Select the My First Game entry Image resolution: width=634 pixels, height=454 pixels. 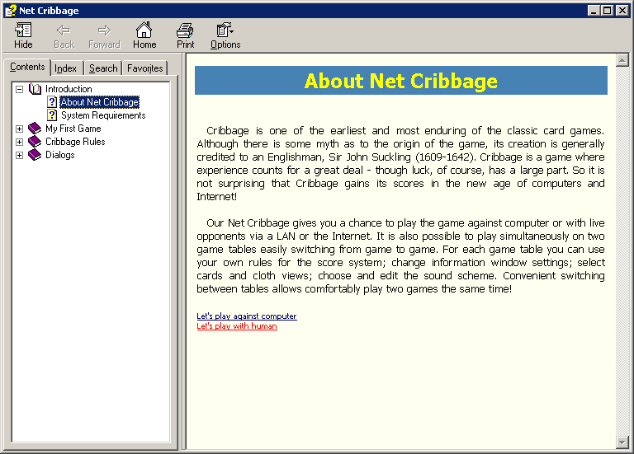[x=73, y=129]
